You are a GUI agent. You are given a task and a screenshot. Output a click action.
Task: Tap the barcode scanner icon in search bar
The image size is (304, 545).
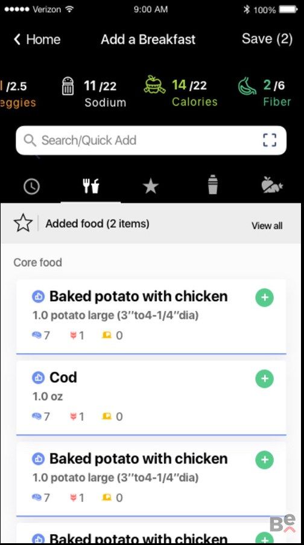tap(269, 140)
